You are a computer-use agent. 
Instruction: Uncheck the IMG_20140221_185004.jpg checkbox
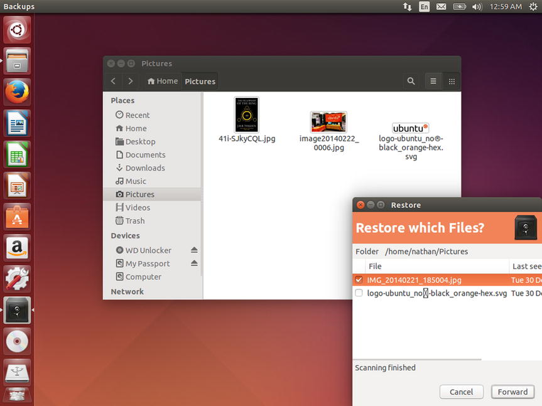[359, 280]
